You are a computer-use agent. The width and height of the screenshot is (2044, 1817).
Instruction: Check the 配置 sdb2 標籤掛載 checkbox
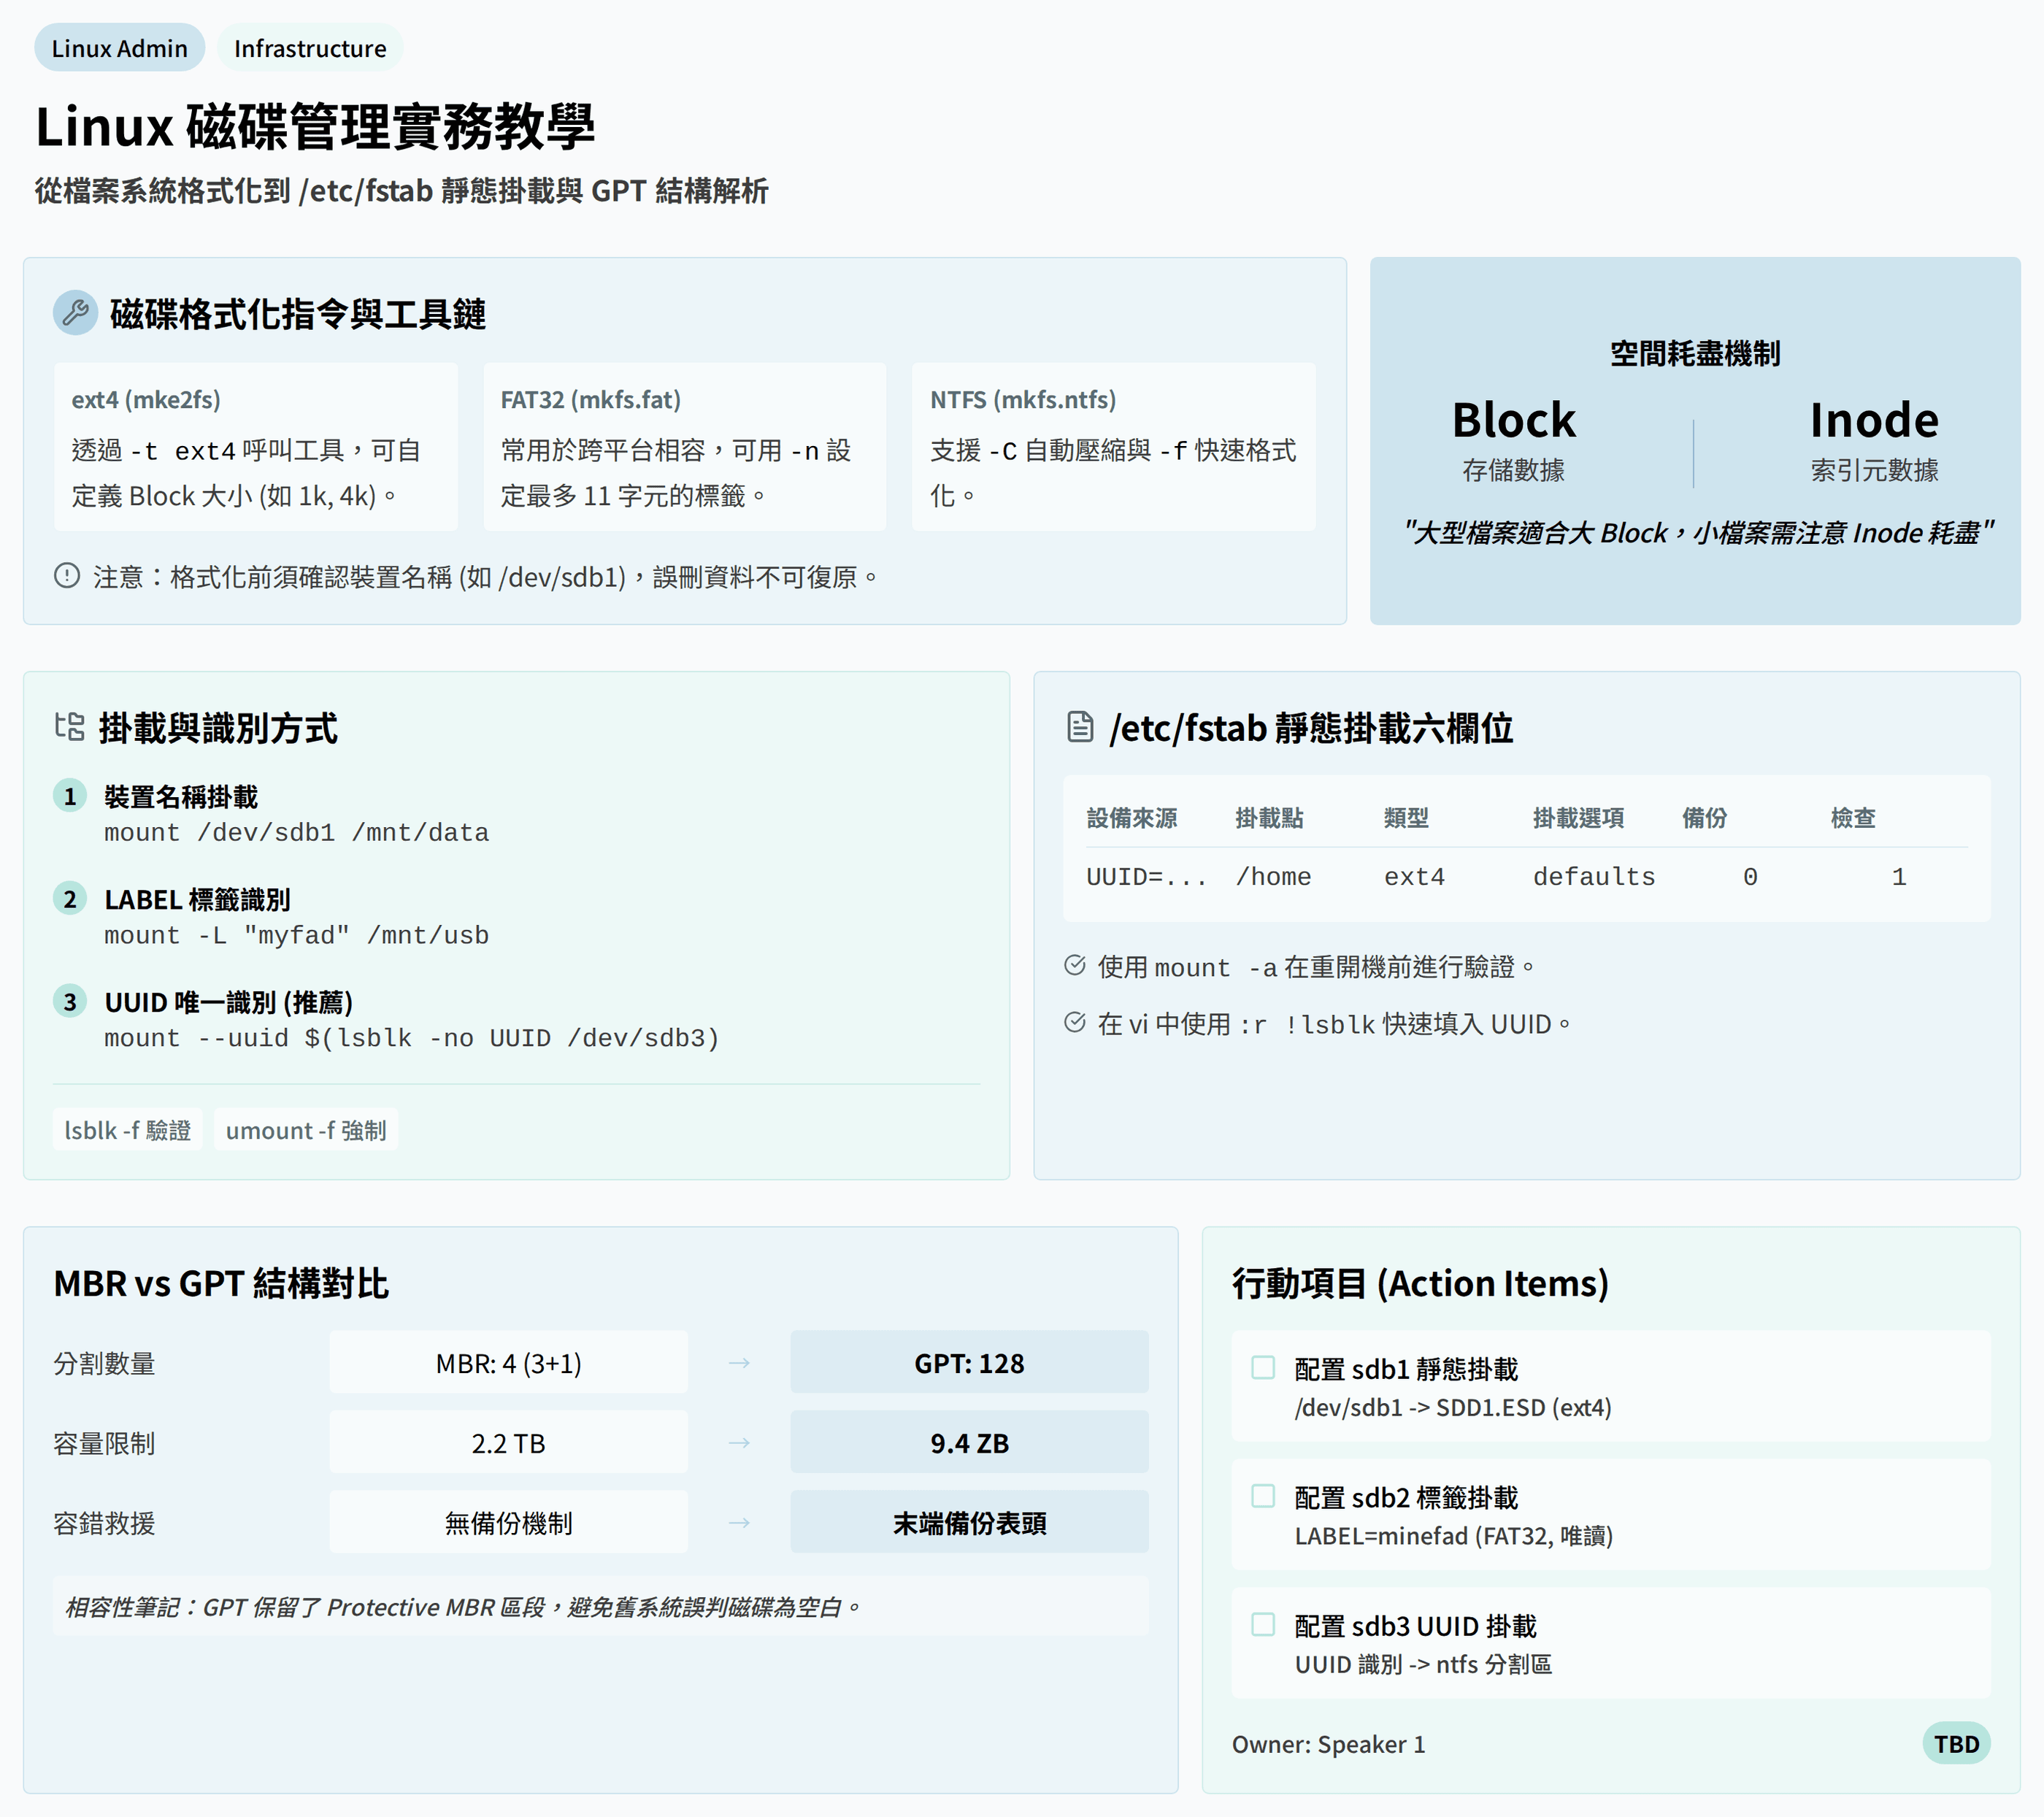pos(1263,1496)
